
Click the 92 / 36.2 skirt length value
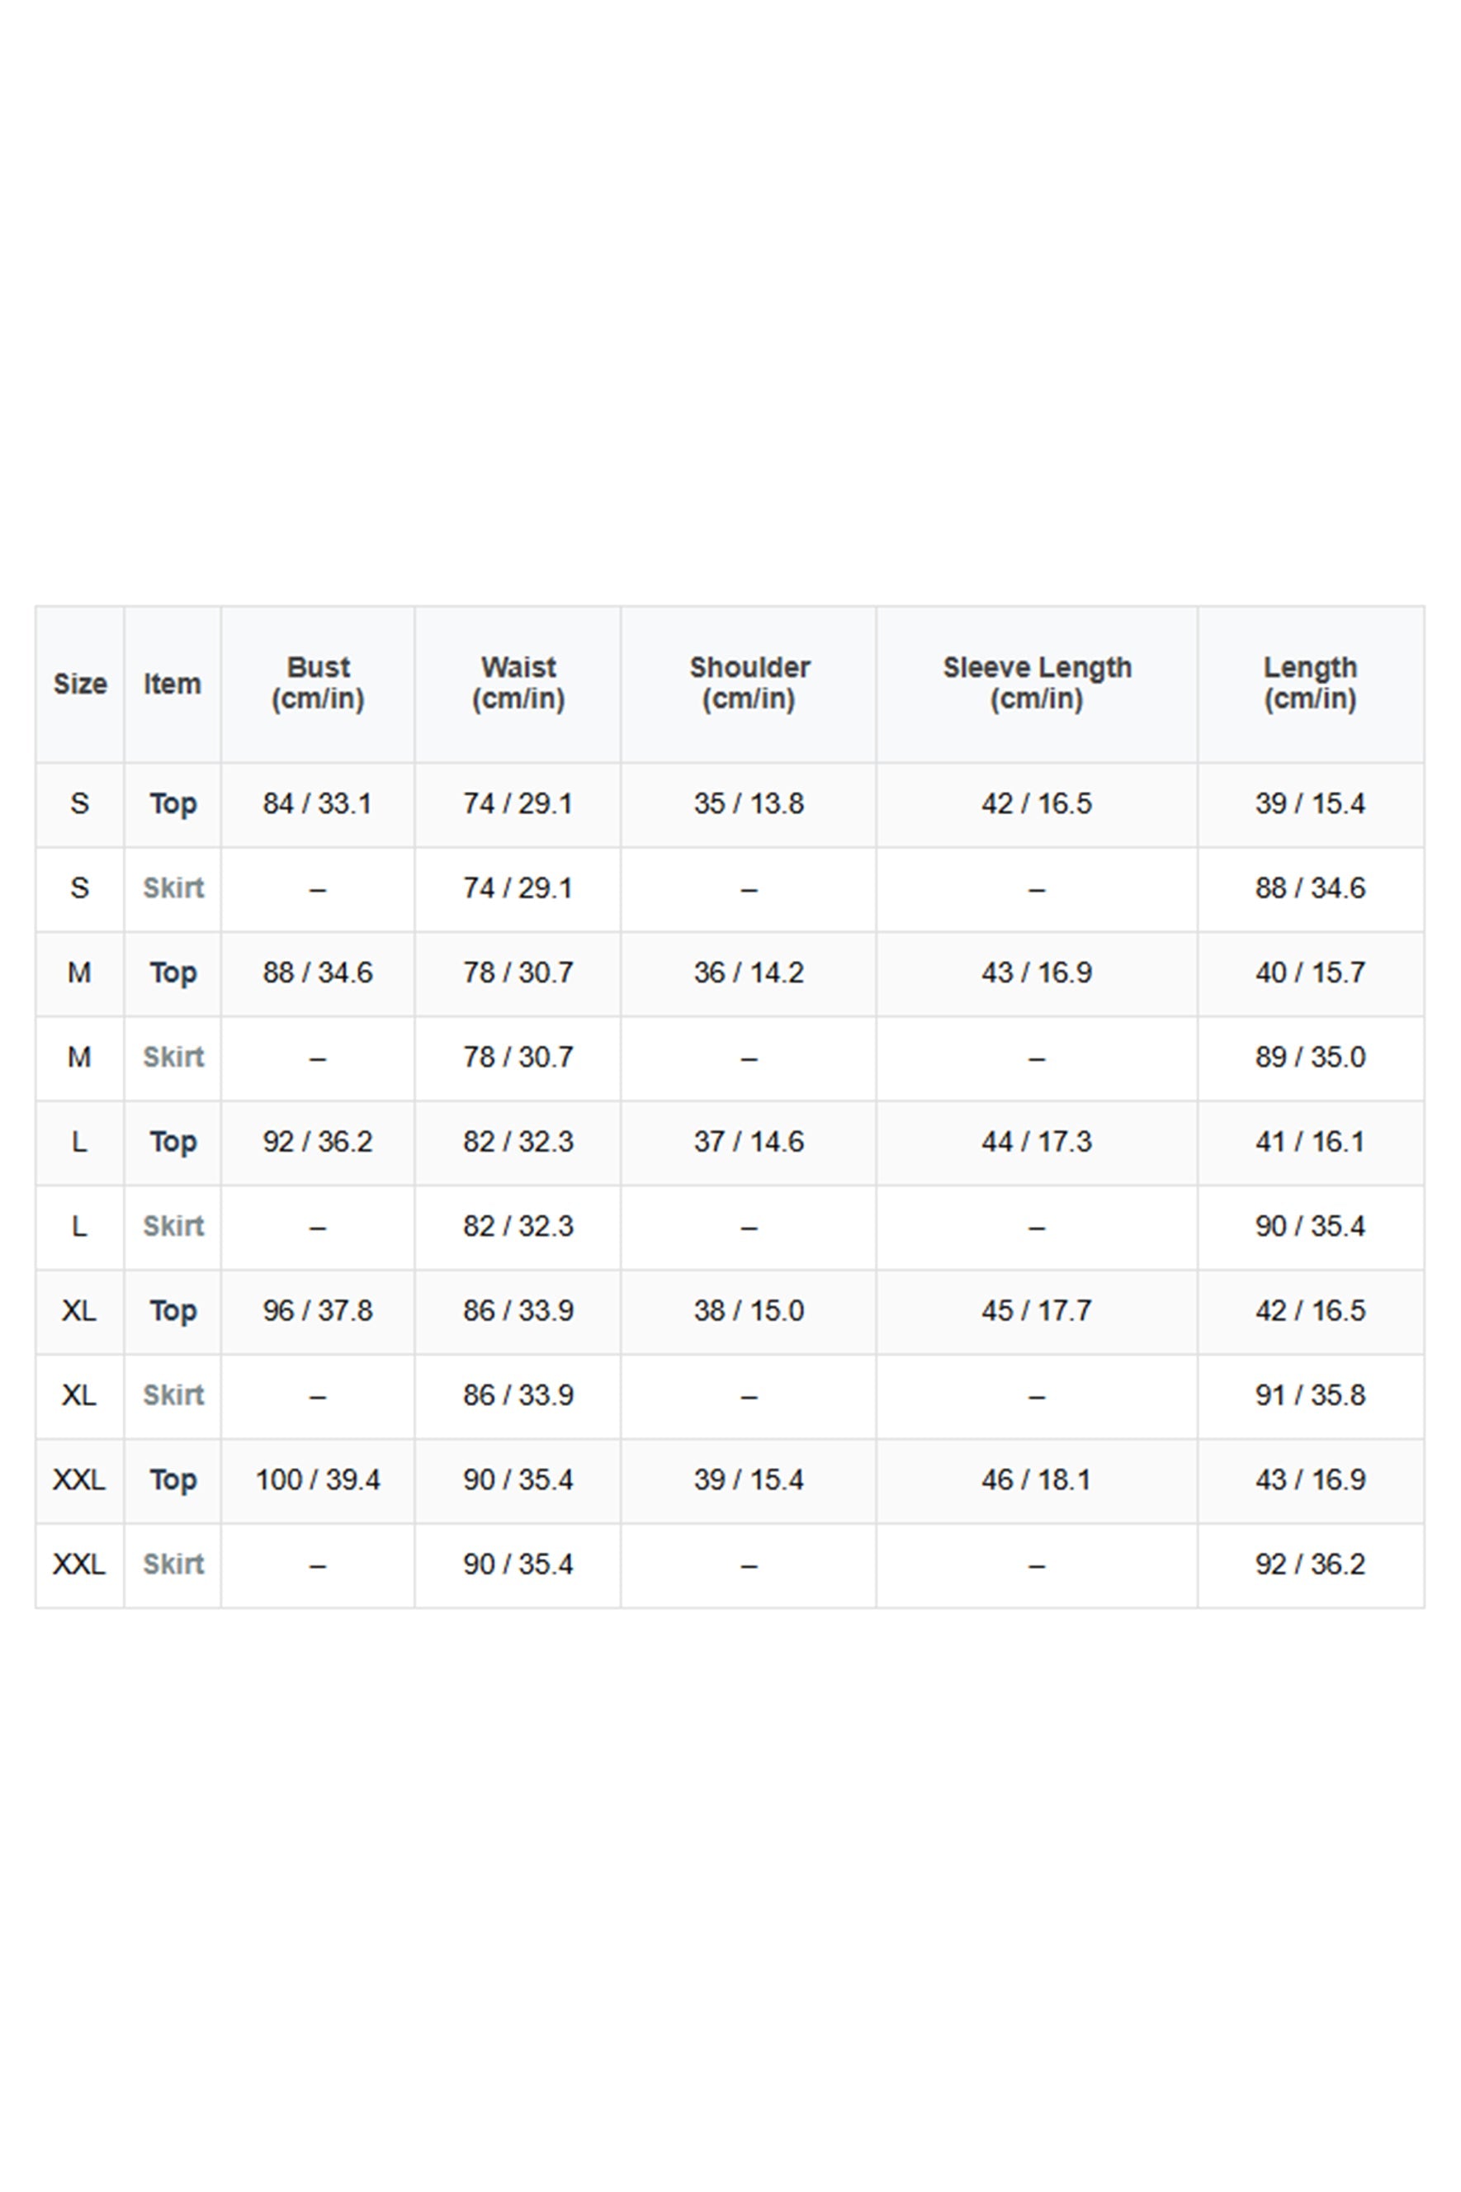(1310, 1564)
